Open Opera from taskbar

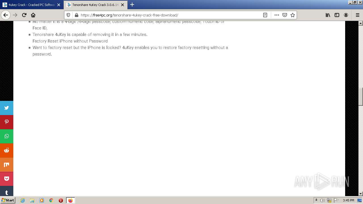61,200
